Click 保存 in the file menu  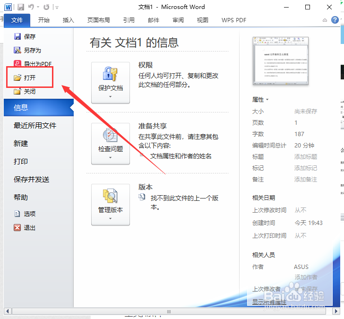click(30, 36)
